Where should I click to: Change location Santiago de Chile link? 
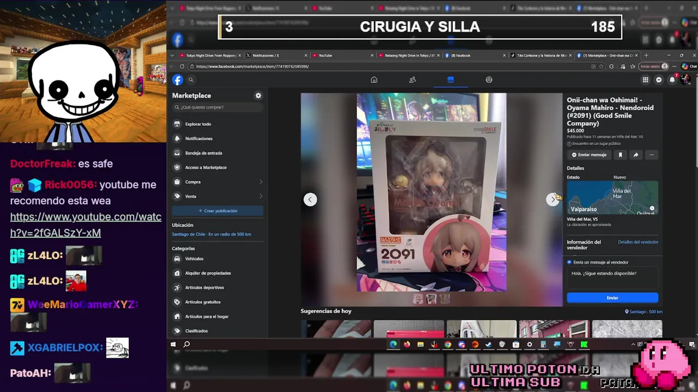(x=212, y=234)
